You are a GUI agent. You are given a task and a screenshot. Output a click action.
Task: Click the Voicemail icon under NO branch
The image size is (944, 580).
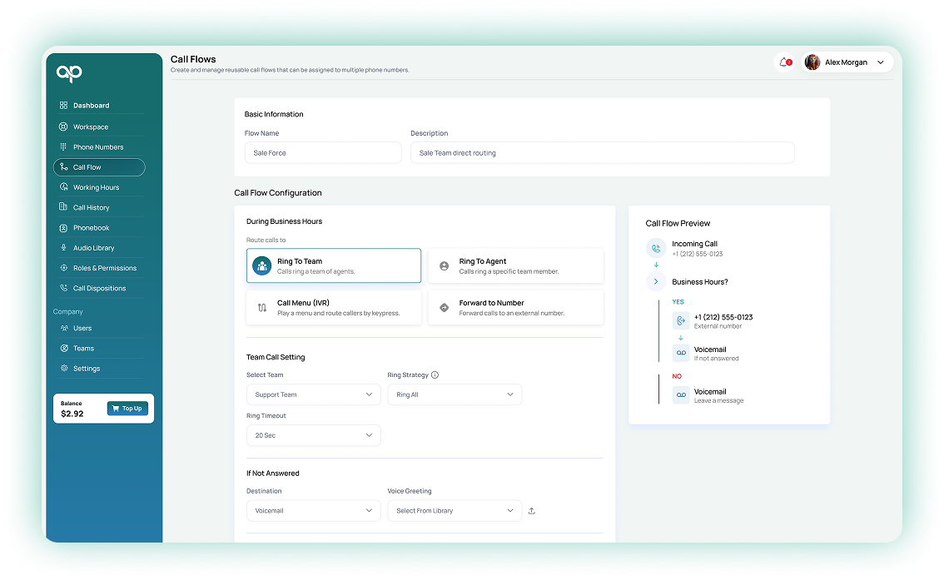pos(681,395)
